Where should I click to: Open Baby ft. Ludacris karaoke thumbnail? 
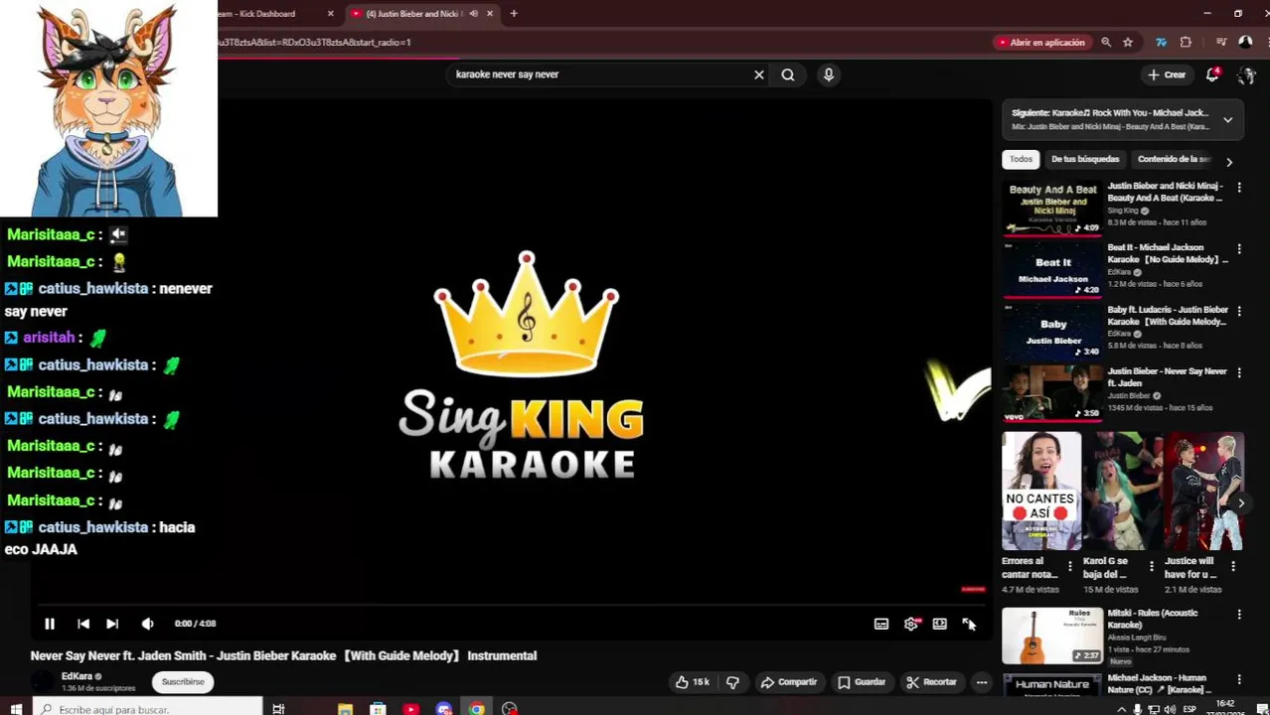pyautogui.click(x=1052, y=331)
